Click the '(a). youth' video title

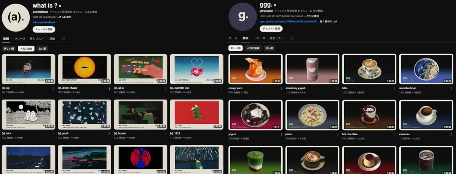64,134
